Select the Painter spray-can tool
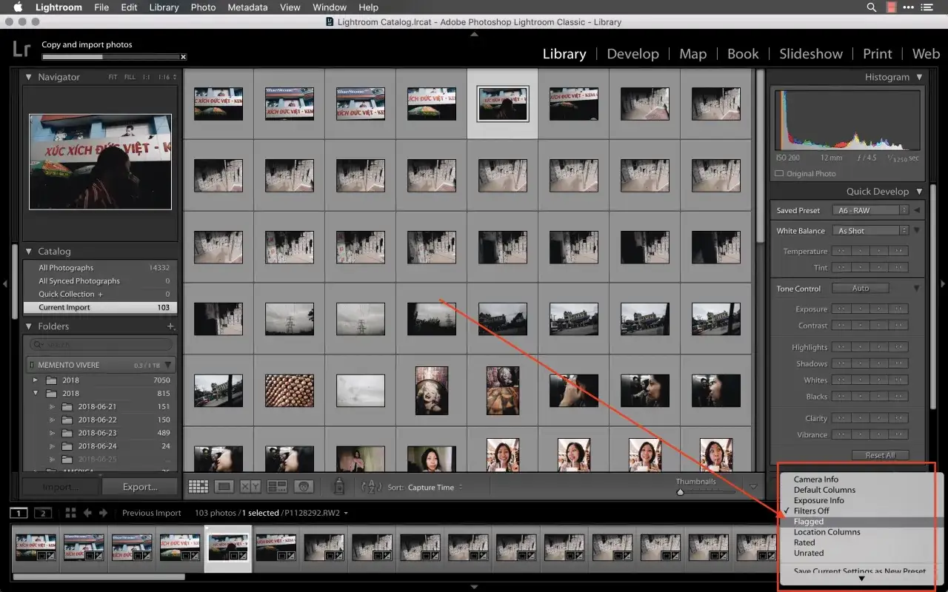Image resolution: width=948 pixels, height=592 pixels. coord(338,486)
